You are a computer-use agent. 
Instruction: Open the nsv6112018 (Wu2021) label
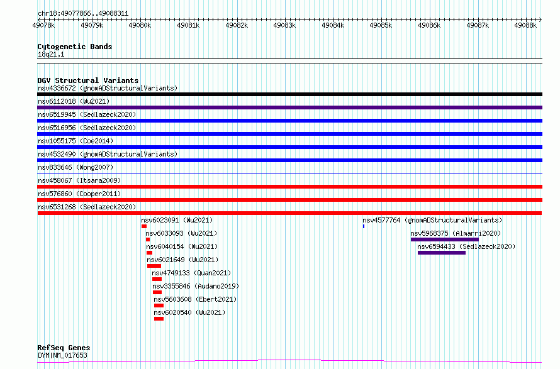click(x=74, y=101)
